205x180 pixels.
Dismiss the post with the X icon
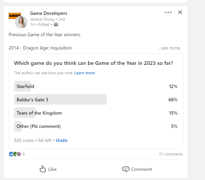point(180,12)
